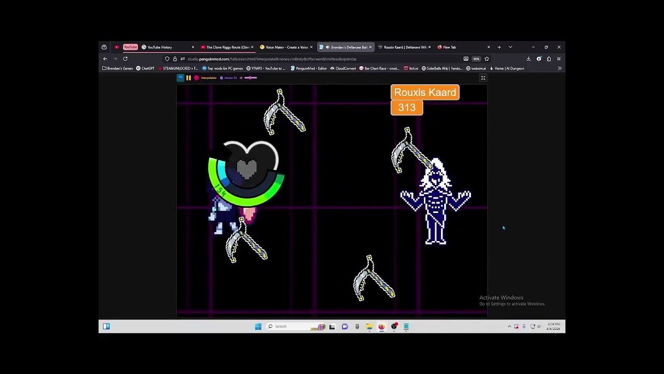The height and width of the screenshot is (374, 664).
Task: Click the green flag in PenguinMod player
Action: (x=181, y=78)
